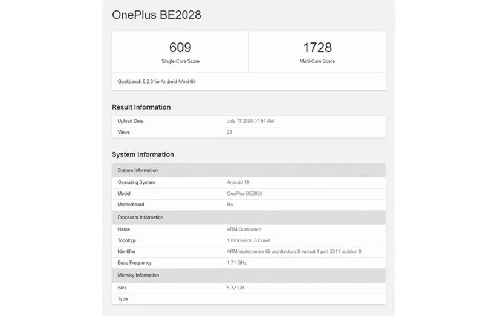Select the System Information table header row
The height and width of the screenshot is (316, 497).
tap(248, 170)
